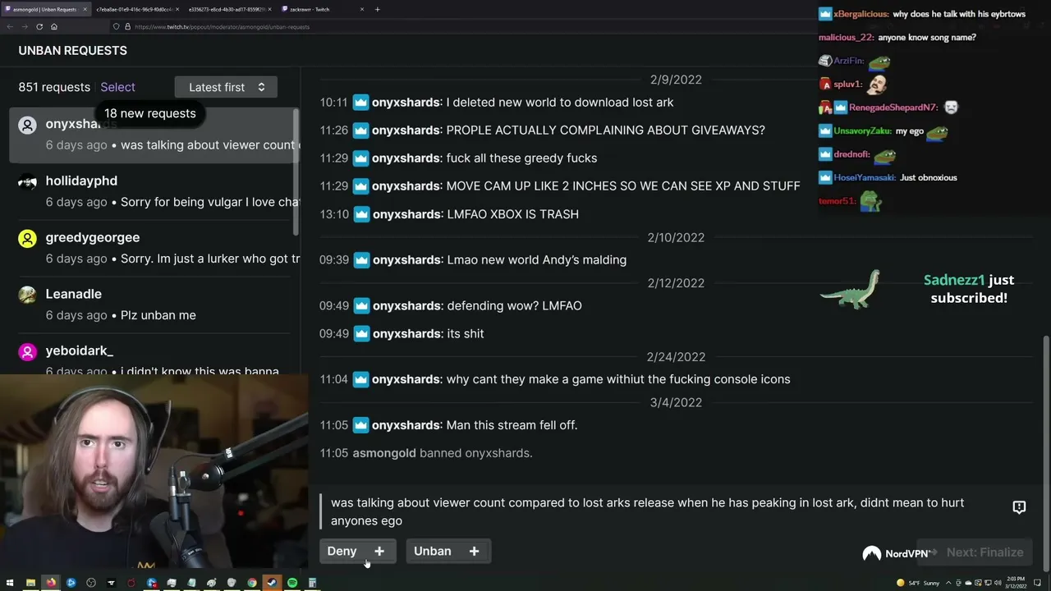
Task: Open Chrome from the taskbar
Action: [252, 583]
